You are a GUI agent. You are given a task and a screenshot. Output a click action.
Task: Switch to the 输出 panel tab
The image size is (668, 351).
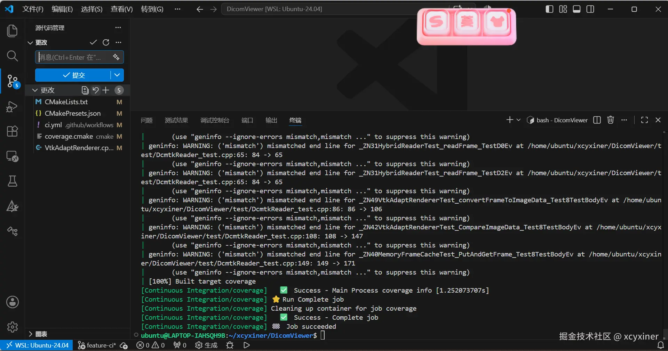(271, 120)
